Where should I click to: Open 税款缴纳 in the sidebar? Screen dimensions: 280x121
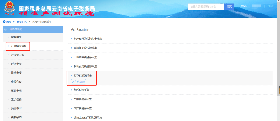(16, 117)
